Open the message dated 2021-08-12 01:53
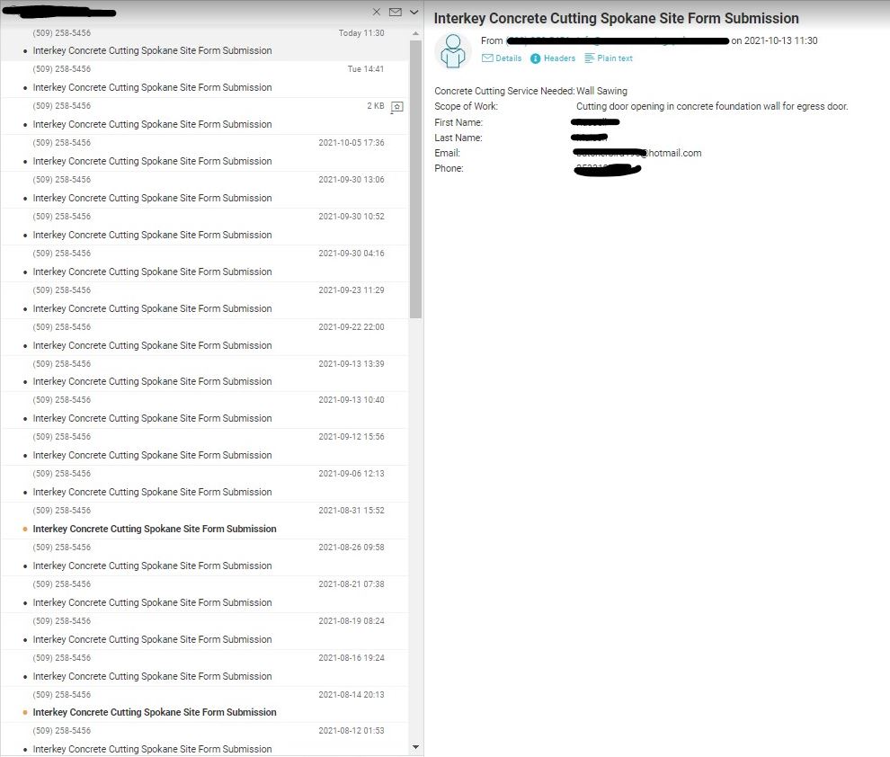 coord(204,740)
